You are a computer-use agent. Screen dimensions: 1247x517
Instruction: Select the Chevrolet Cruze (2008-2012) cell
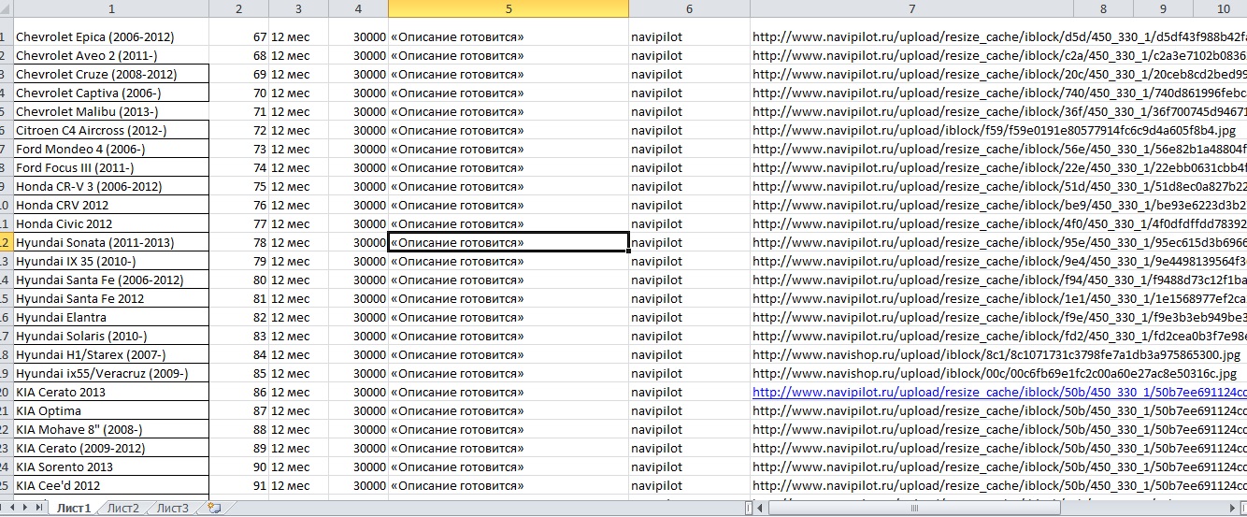(111, 74)
